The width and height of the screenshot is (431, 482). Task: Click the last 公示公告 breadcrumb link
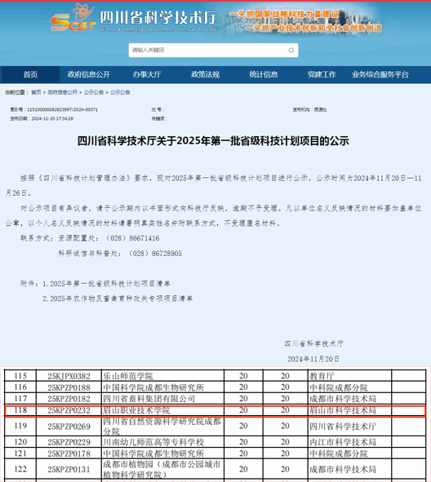(x=120, y=92)
